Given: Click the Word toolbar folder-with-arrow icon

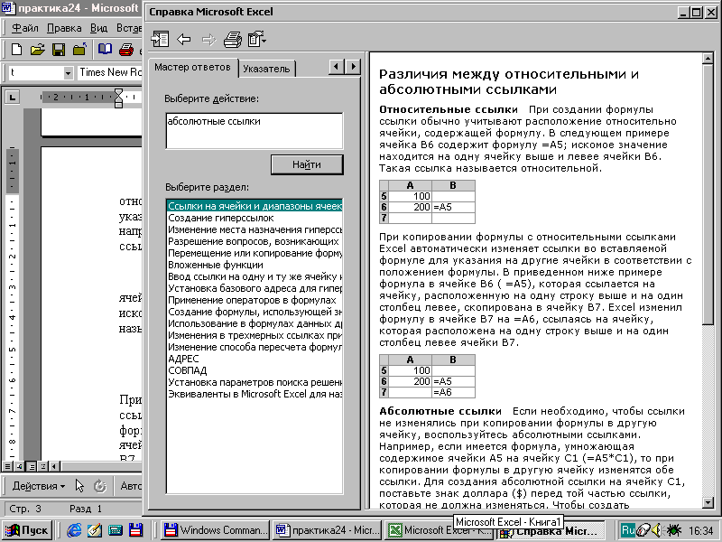Looking at the screenshot, I should tap(79, 50).
